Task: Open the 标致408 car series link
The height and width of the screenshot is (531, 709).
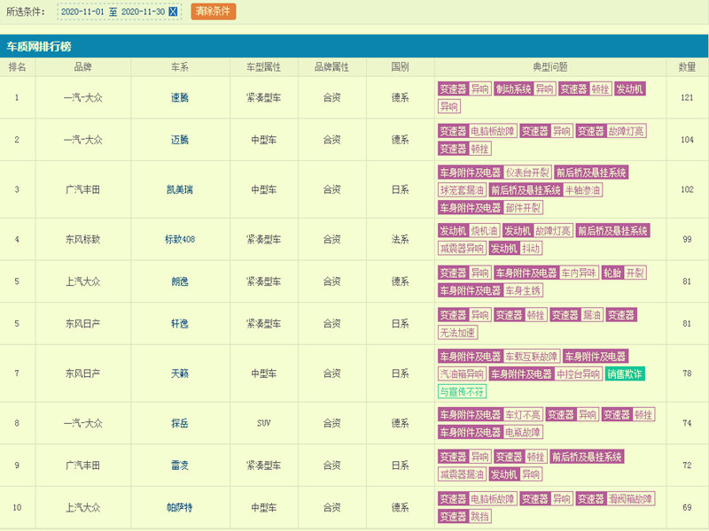Action: (180, 239)
